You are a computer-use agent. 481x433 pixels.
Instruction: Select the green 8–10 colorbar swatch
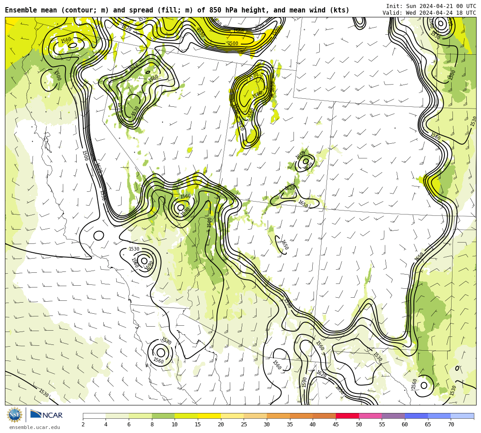pos(163,416)
